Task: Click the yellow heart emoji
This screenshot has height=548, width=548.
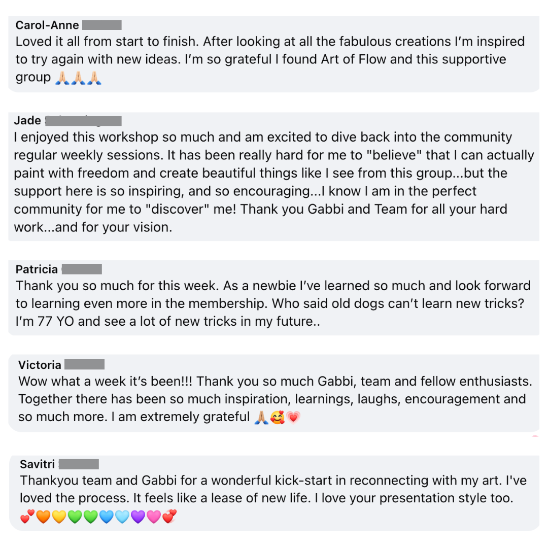Action: click(x=59, y=517)
